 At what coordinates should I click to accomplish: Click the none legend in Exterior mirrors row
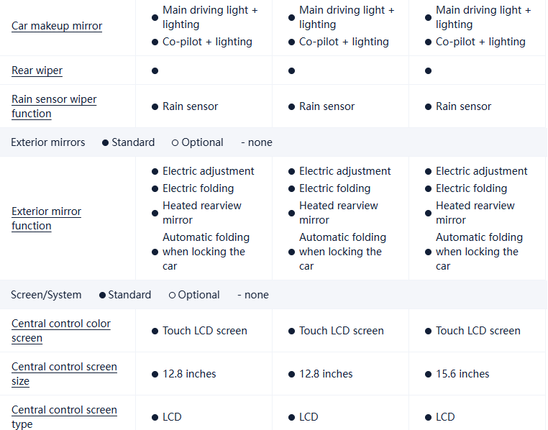point(256,142)
